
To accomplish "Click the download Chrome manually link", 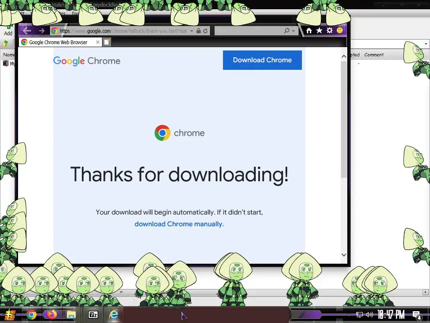I will [179, 224].
